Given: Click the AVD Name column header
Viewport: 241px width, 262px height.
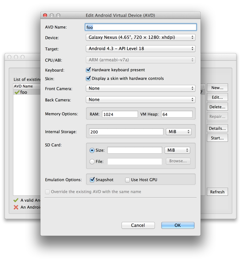Looking at the screenshot, I should click(x=27, y=86).
